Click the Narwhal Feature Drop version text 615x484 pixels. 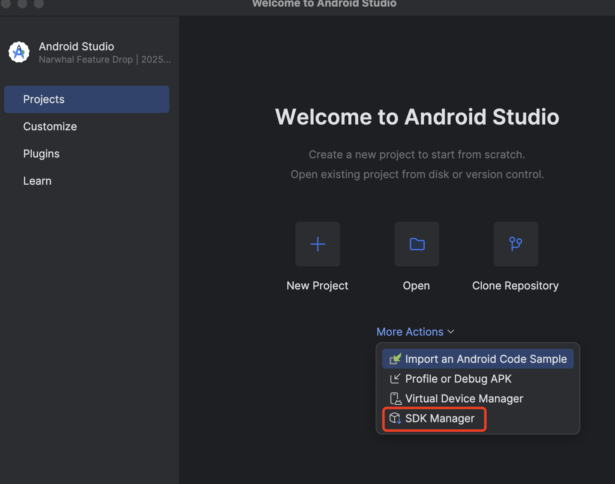point(105,59)
